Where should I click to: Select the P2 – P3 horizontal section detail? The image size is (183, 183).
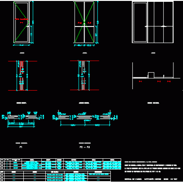(x=85, y=118)
